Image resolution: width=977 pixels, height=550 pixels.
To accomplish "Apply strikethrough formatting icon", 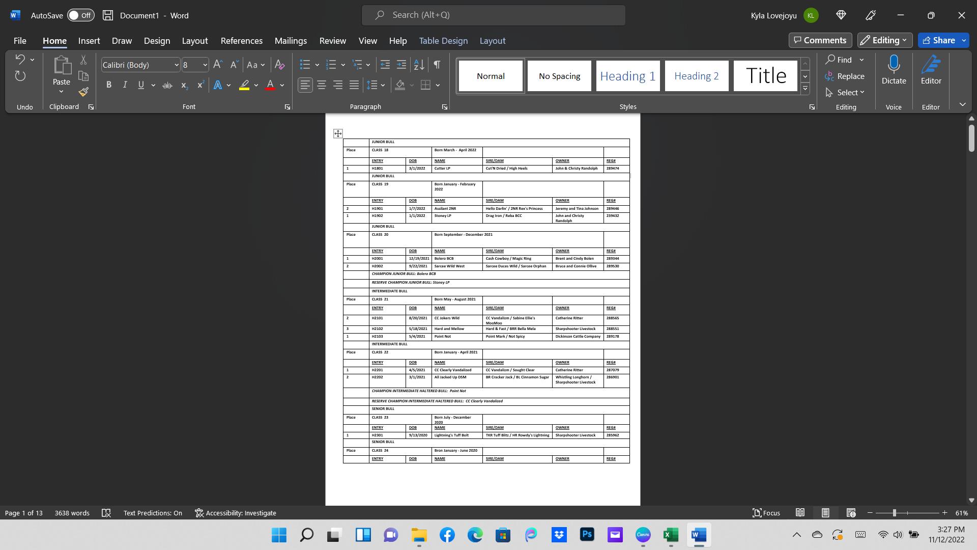I will [x=167, y=86].
